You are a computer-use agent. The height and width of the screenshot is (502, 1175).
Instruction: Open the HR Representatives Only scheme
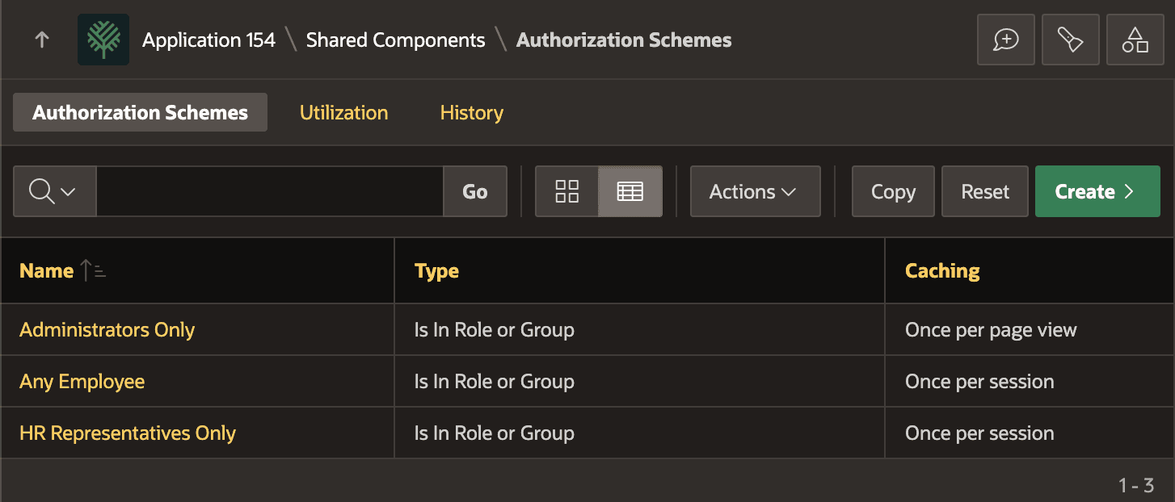[x=128, y=433]
